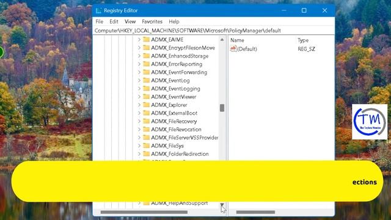This screenshot has width=391, height=220.
Task: Expand the ADMX_ErrorReporting key
Action: click(139, 64)
